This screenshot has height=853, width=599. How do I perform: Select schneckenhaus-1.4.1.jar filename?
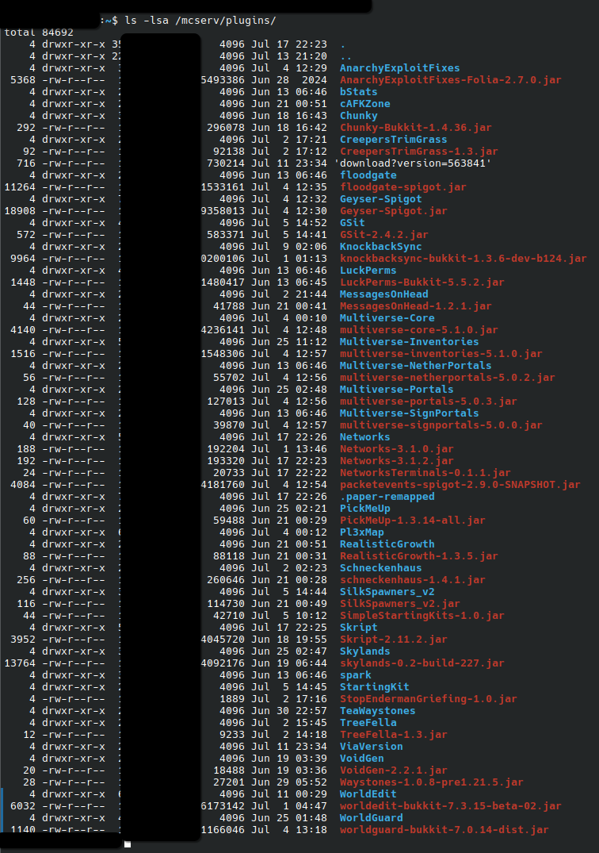(x=413, y=580)
